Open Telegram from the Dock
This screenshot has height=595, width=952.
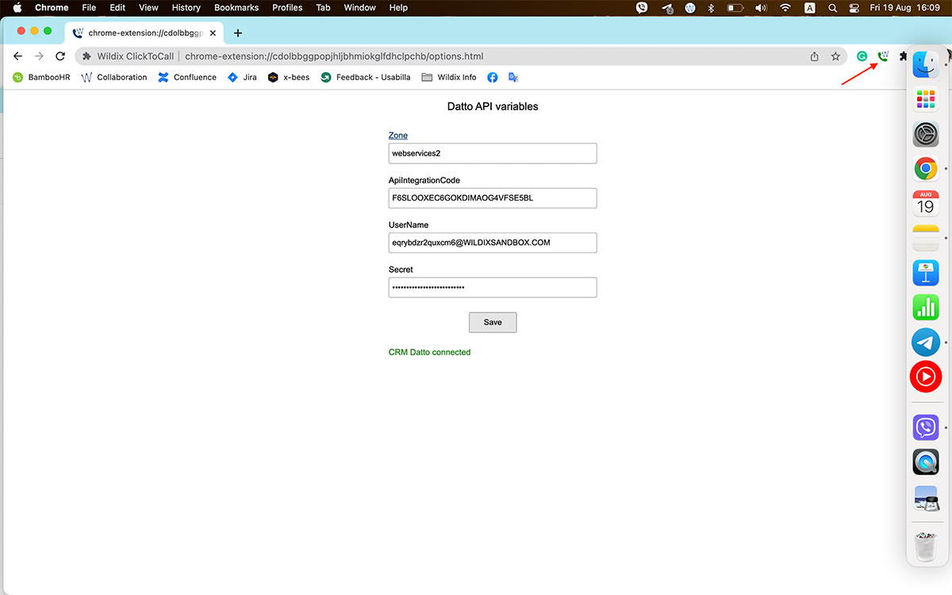pyautogui.click(x=925, y=343)
